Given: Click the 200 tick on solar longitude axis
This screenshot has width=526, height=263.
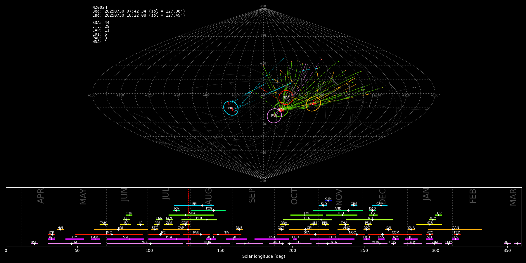Looking at the screenshot, I should 292,250.
